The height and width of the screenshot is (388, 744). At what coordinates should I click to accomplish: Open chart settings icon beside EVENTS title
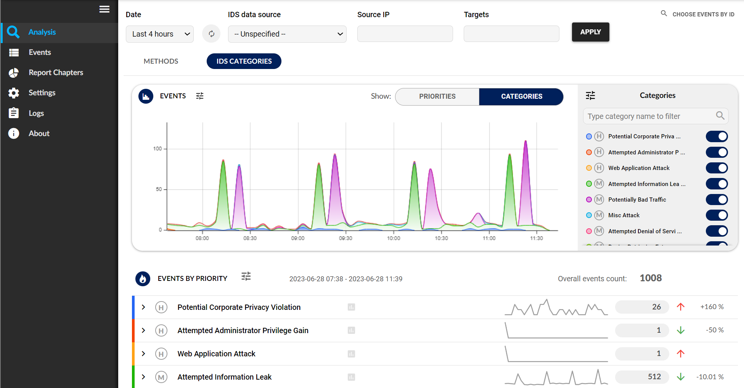point(200,96)
